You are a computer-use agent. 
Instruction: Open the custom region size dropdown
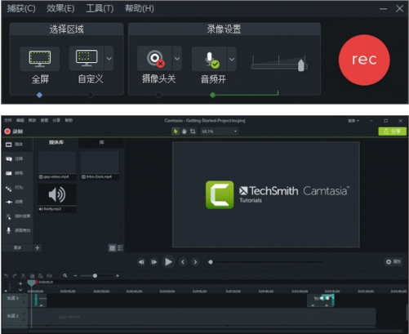click(x=109, y=58)
